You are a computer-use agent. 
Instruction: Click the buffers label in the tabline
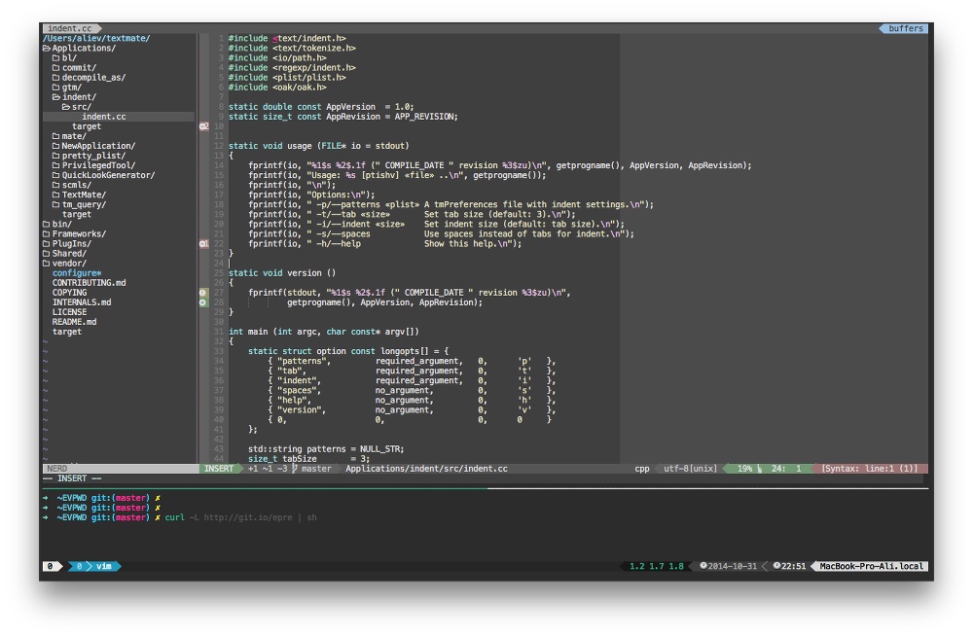(x=905, y=28)
